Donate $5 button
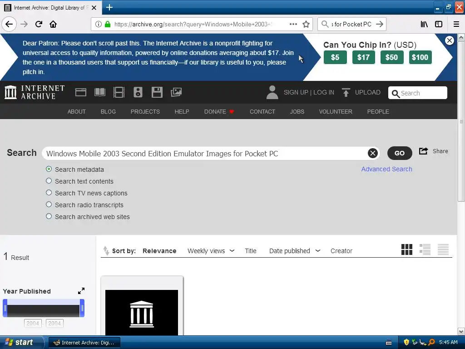This screenshot has height=349, width=465. click(335, 57)
